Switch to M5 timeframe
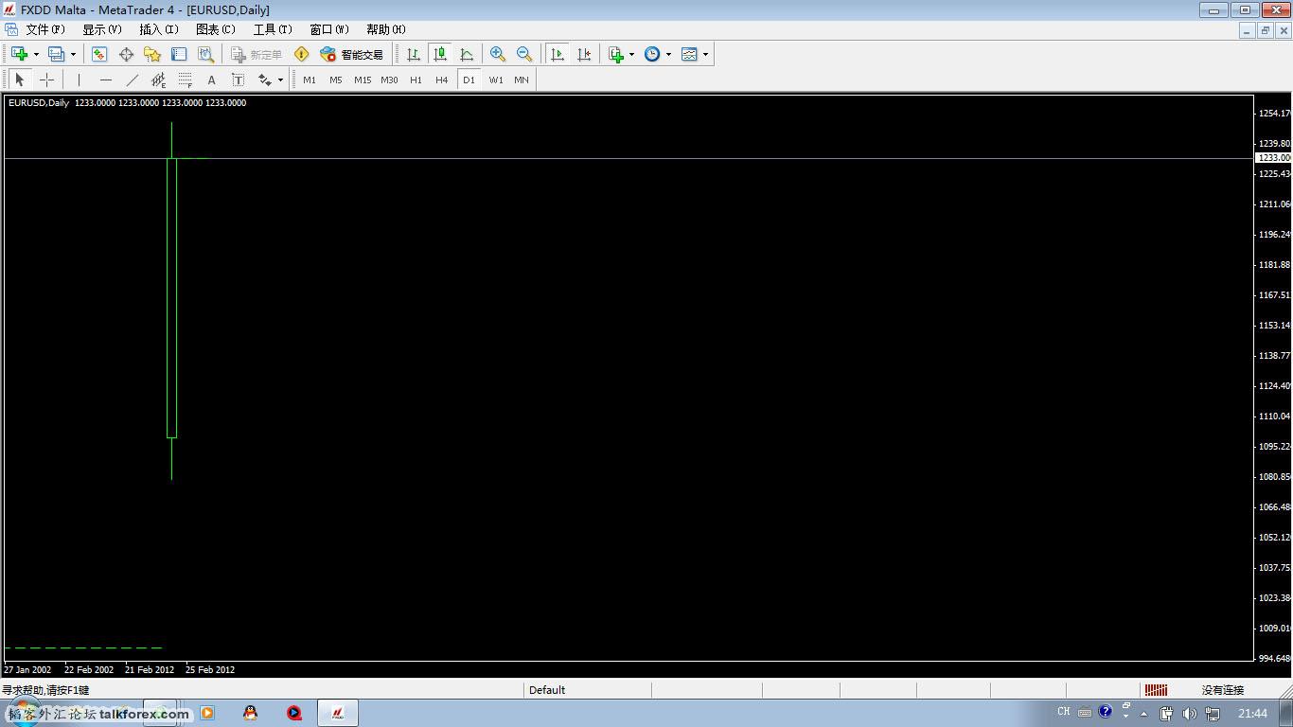 click(x=336, y=80)
